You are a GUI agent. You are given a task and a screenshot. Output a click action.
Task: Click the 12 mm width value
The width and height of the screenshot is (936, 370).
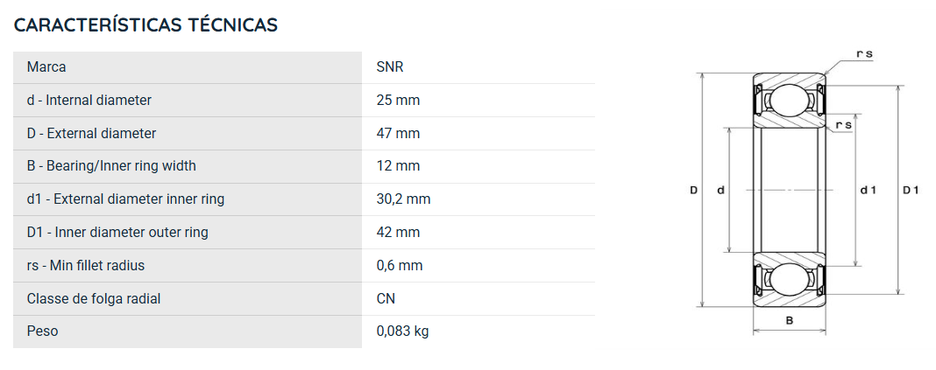pos(398,166)
